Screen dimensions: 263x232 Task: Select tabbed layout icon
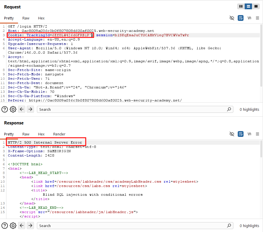pyautogui.click(x=256, y=6)
